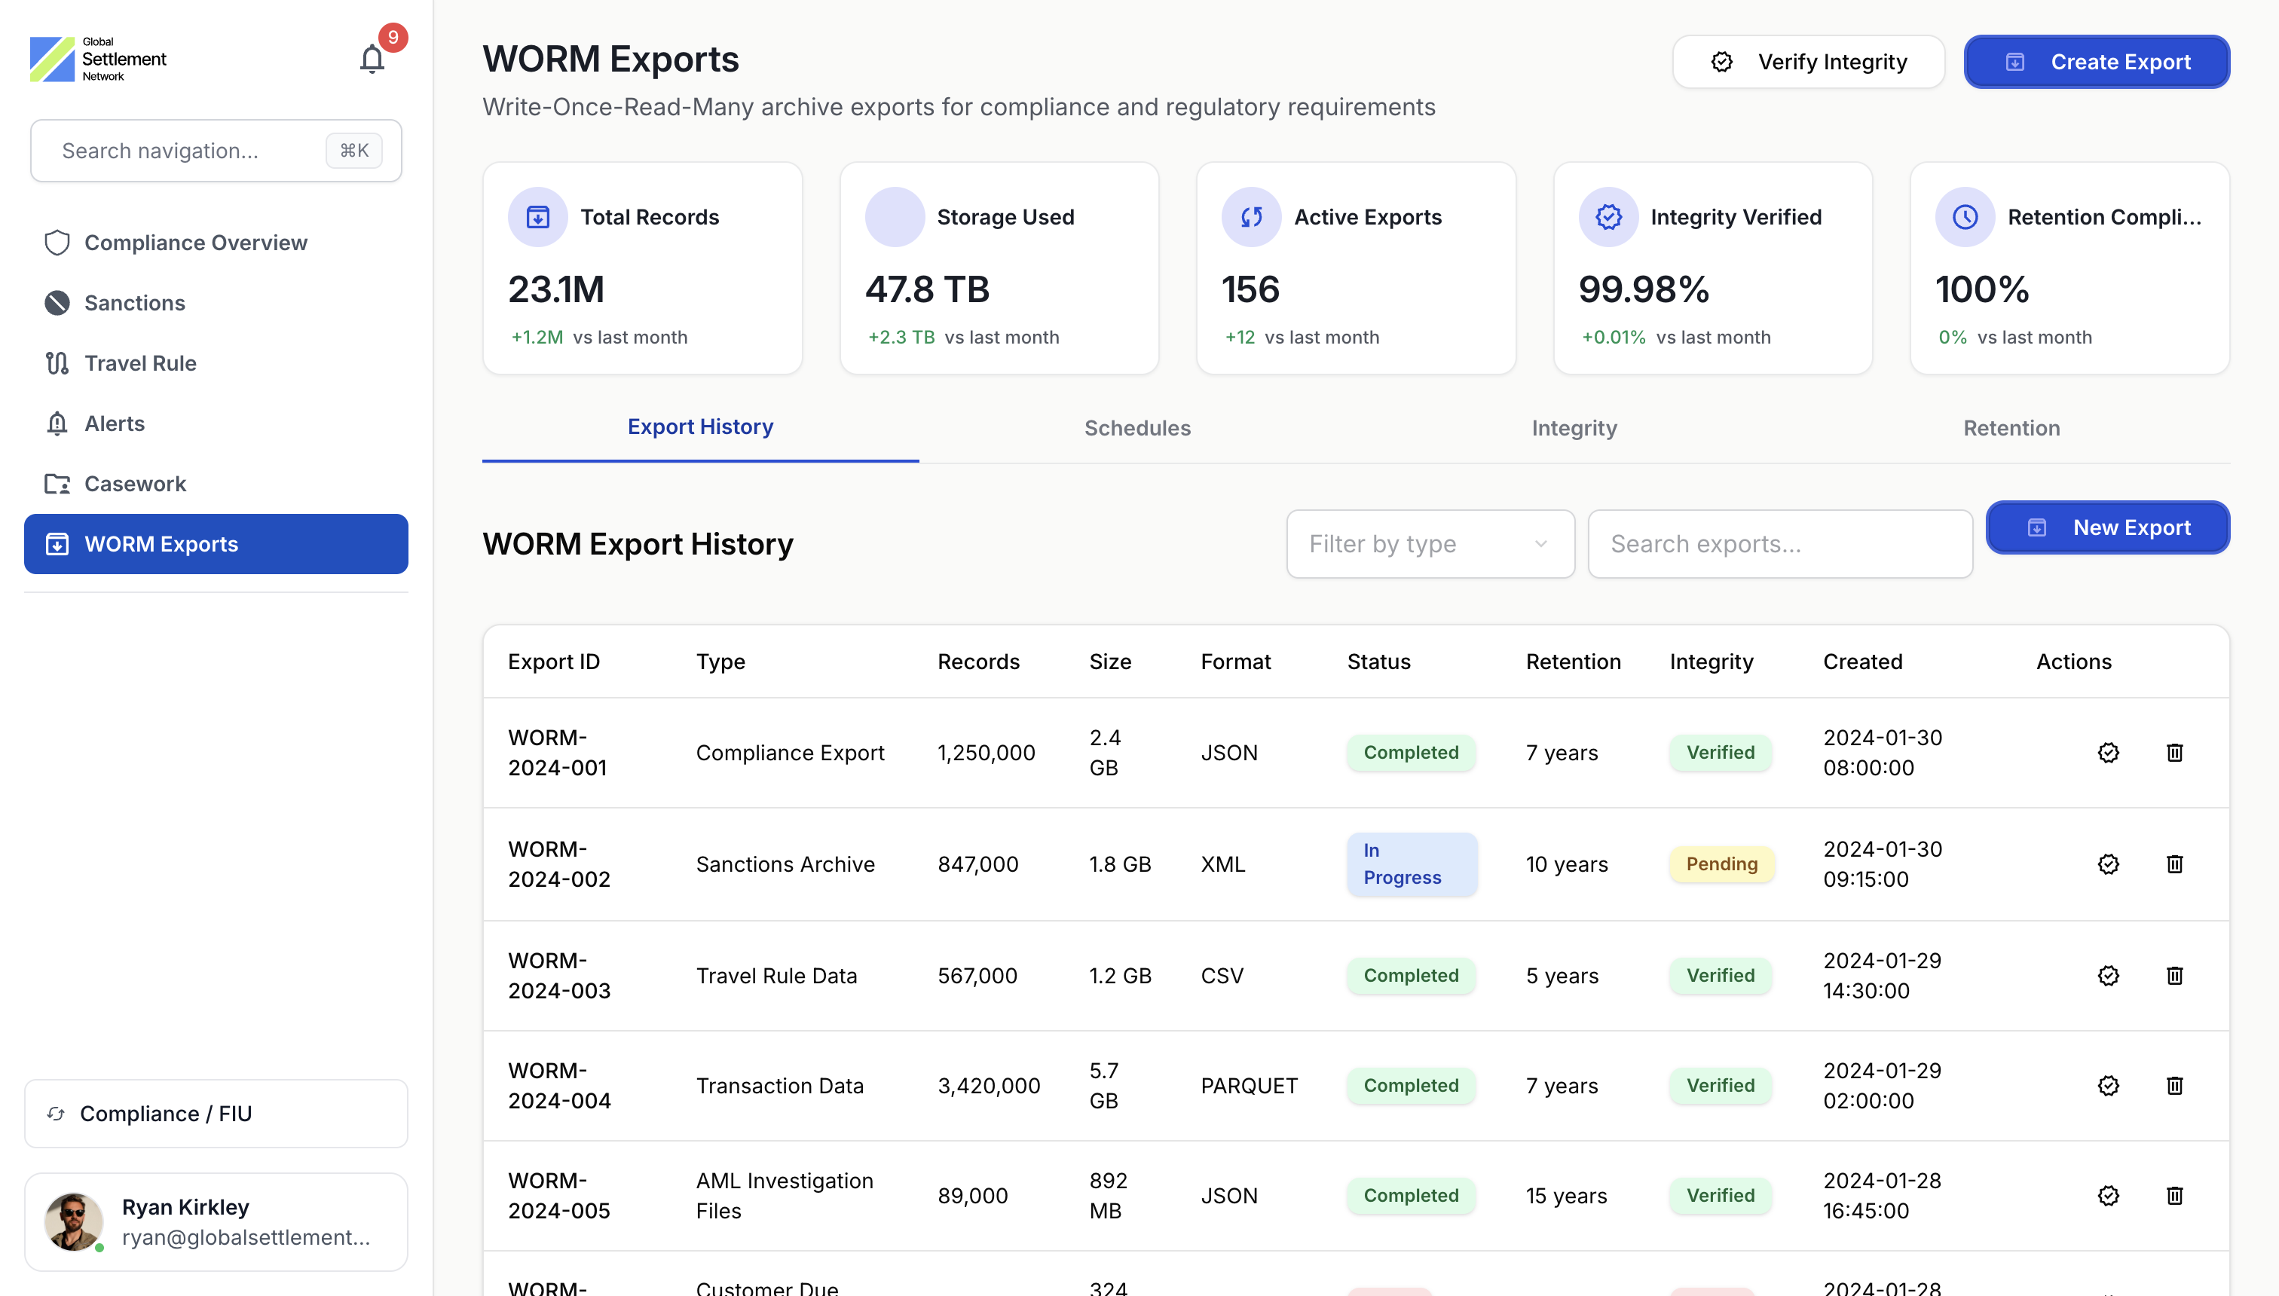The width and height of the screenshot is (2279, 1296).
Task: Open the Integrity tab
Action: coord(1574,428)
